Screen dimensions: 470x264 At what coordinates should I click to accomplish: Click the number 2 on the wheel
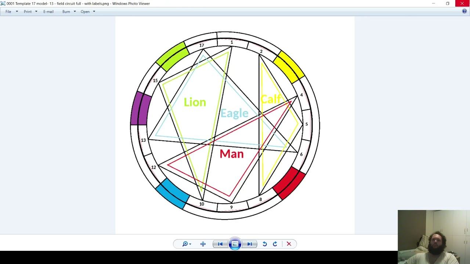pyautogui.click(x=261, y=52)
